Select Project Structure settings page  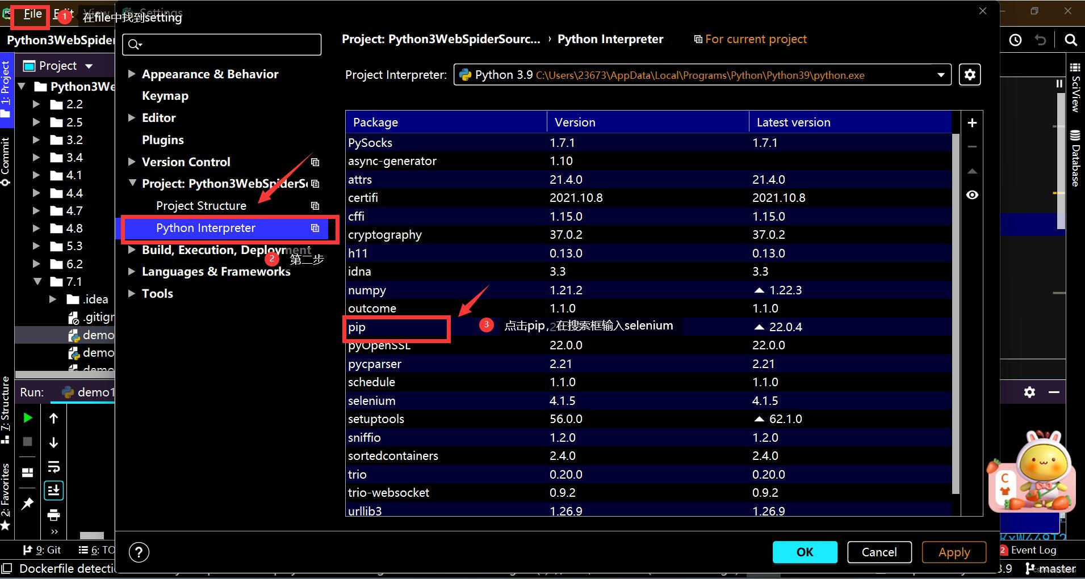click(x=201, y=206)
